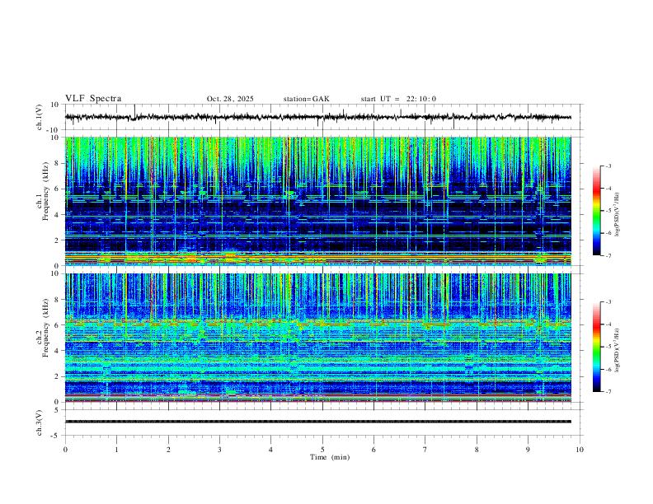Viewport: 653px width, 504px height.
Task: Click the ch.1 colorbar "log(PSD)" label
Action: (618, 214)
